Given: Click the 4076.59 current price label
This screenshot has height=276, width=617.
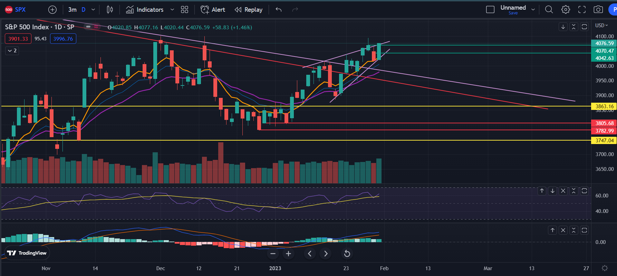Looking at the screenshot, I should 604,43.
